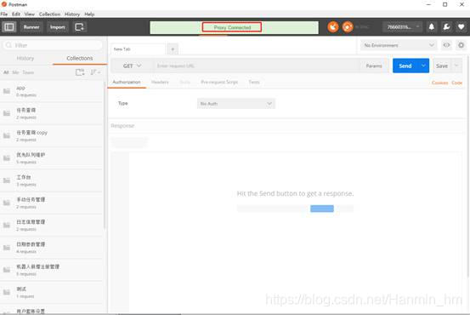
Task: Click the Import button
Action: coord(57,27)
